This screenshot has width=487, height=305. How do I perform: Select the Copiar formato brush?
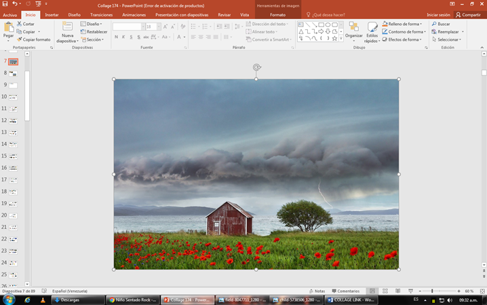33,39
